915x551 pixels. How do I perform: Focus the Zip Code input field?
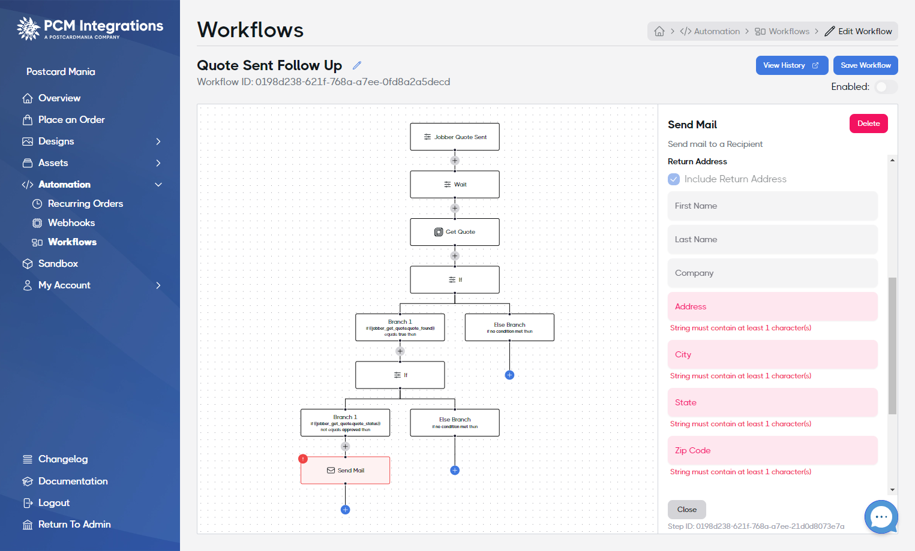click(x=772, y=450)
